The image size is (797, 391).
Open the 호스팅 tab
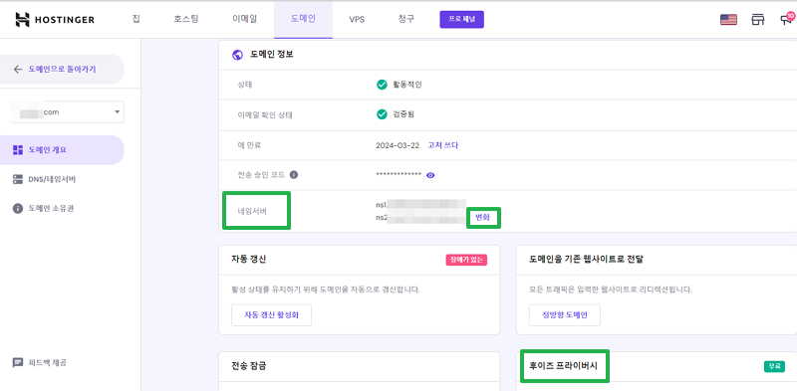click(x=185, y=19)
